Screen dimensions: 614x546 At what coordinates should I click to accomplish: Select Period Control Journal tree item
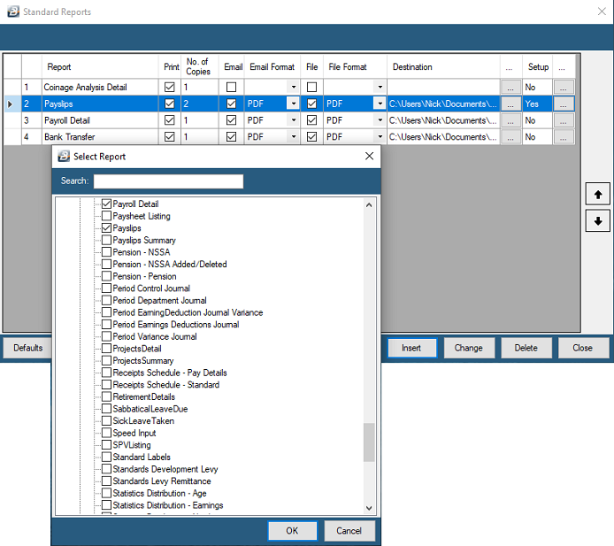point(151,288)
